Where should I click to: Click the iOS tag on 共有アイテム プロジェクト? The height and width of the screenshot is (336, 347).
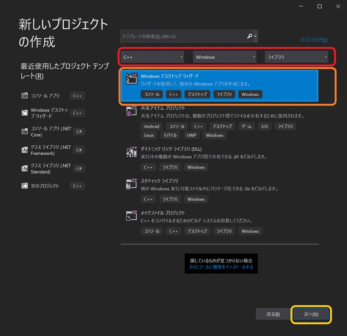(x=265, y=126)
